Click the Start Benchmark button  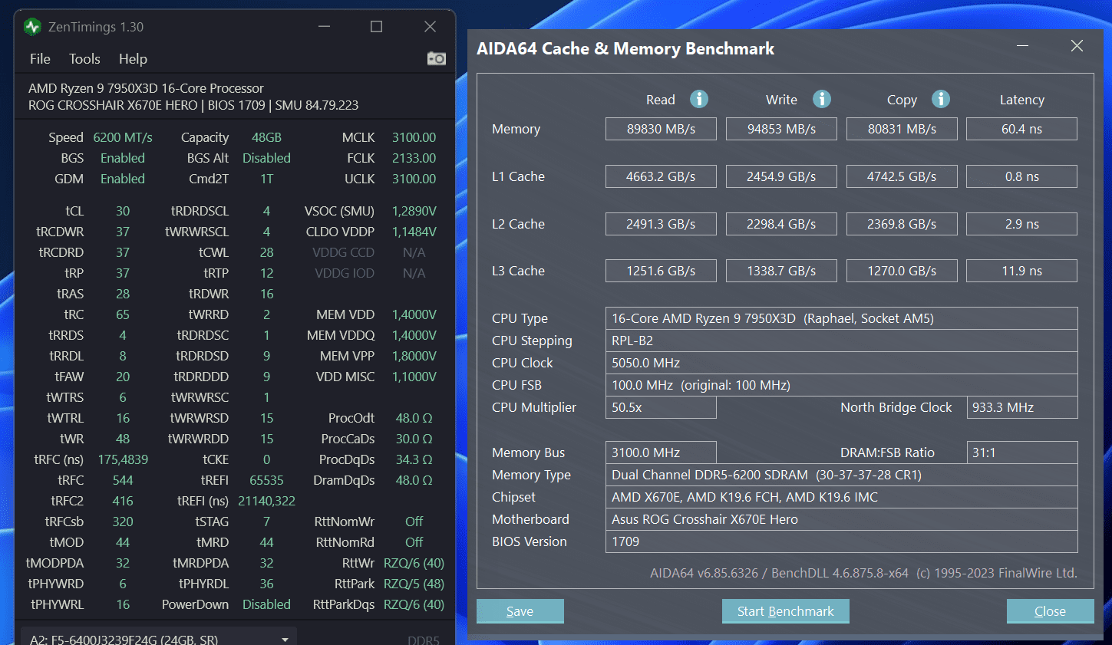coord(785,611)
